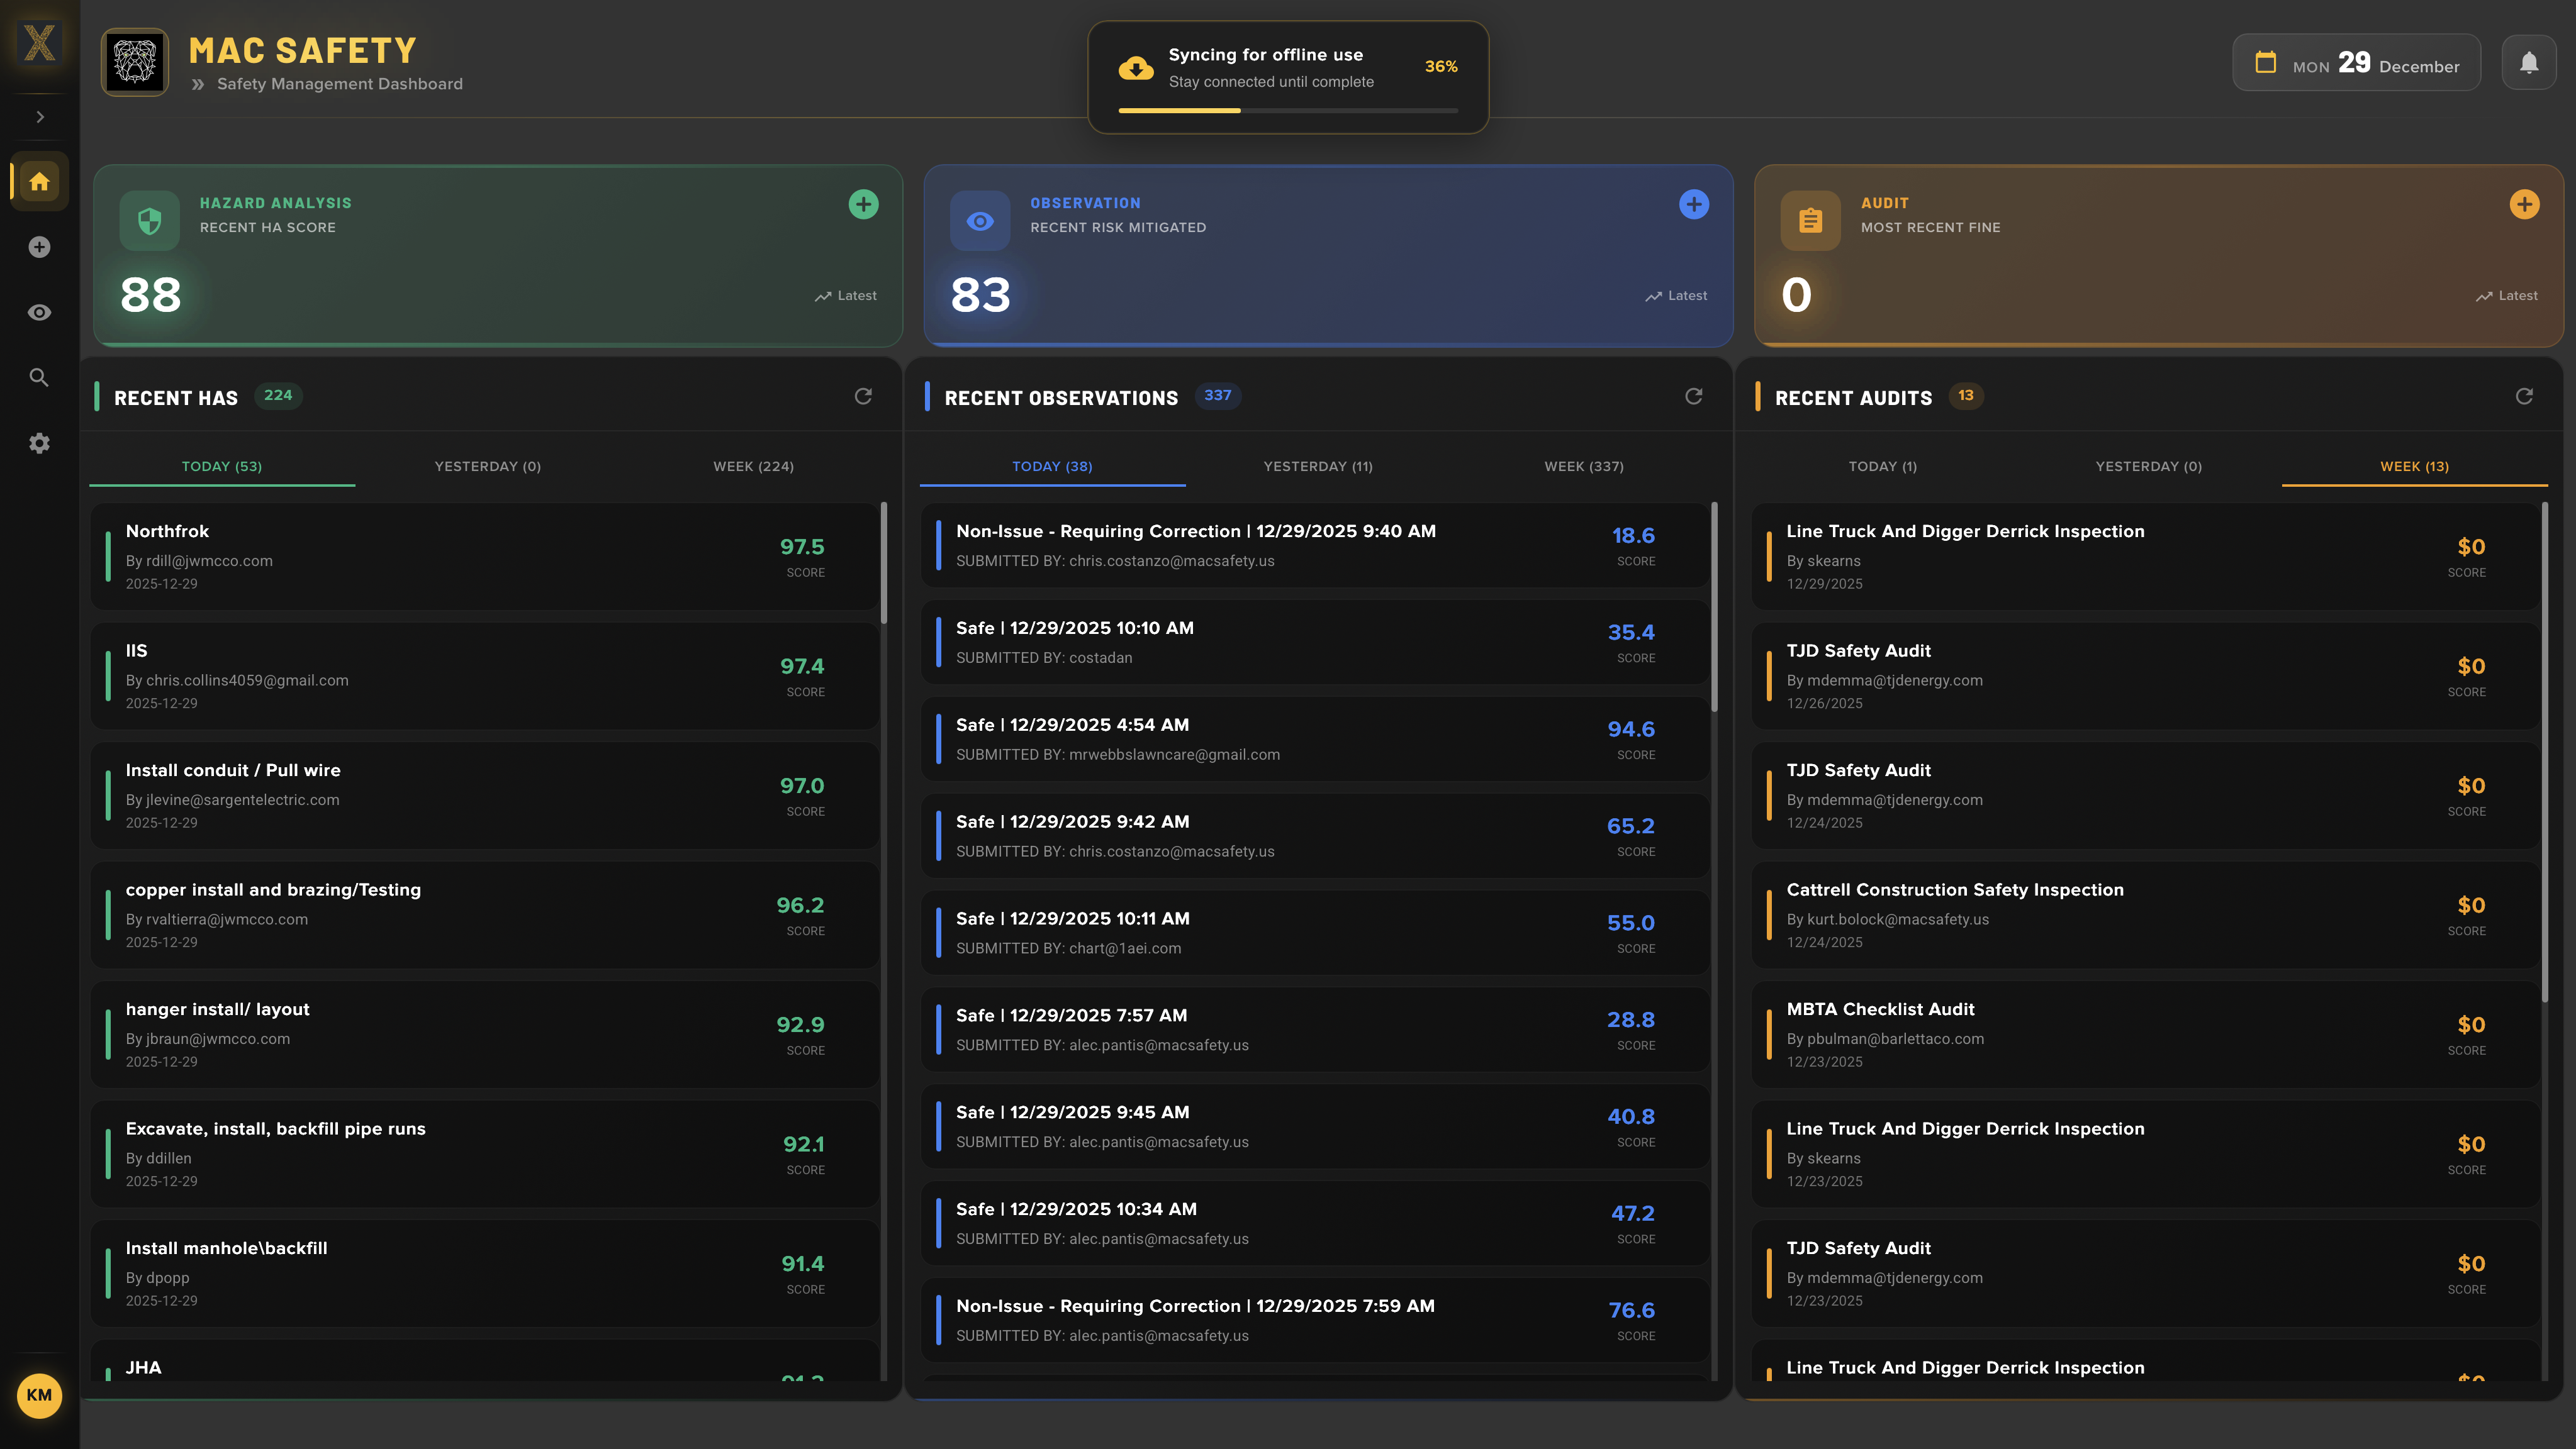Select Today (1) audits tab
The image size is (2576, 1449).
pyautogui.click(x=1882, y=467)
